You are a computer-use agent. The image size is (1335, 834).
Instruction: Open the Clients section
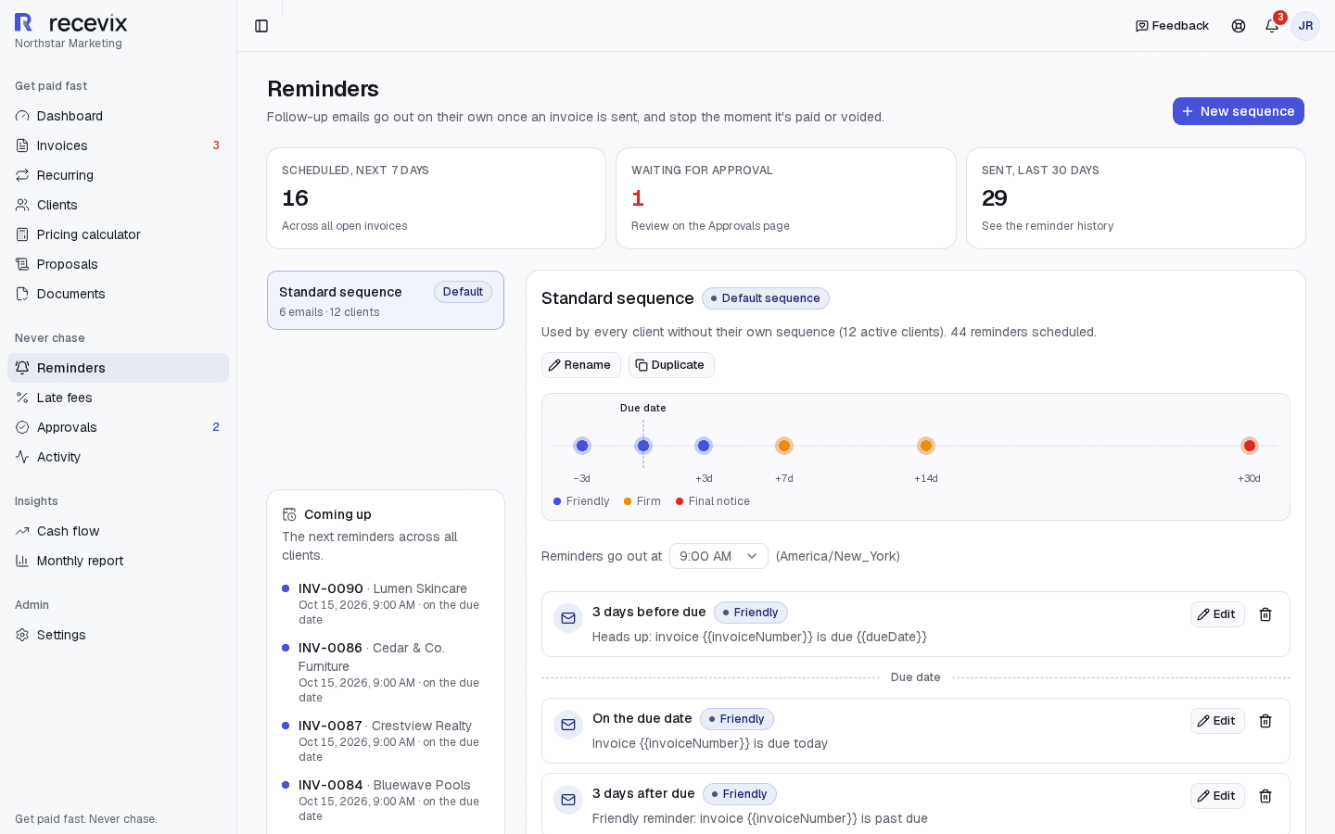click(118, 205)
